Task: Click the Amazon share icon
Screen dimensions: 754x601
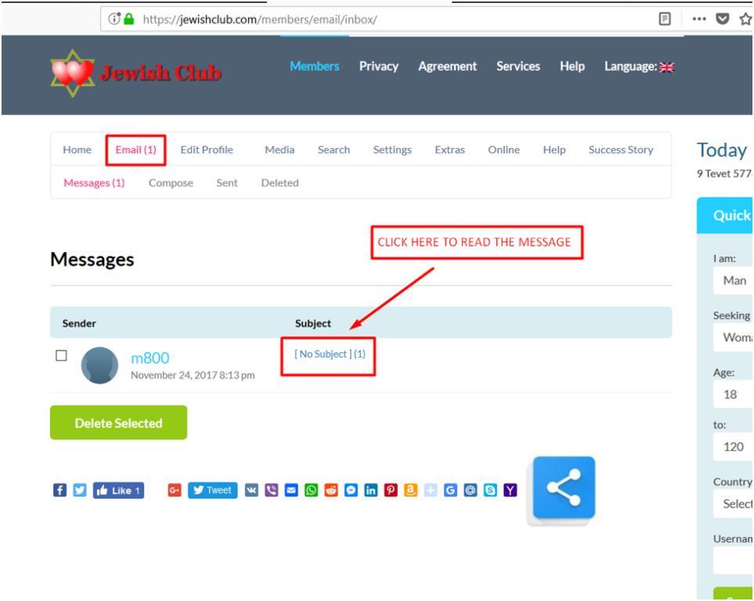Action: click(x=410, y=490)
